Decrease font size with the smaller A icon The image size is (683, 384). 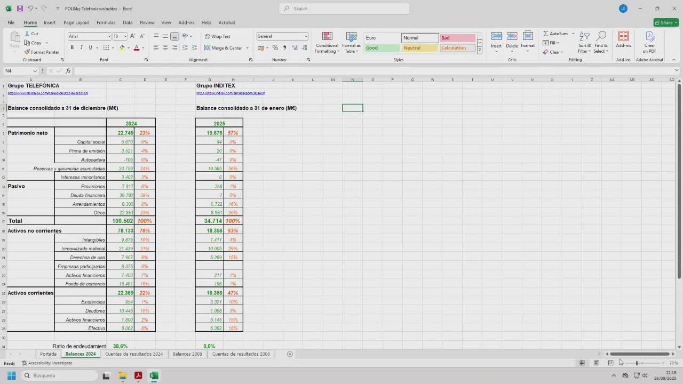(x=142, y=36)
